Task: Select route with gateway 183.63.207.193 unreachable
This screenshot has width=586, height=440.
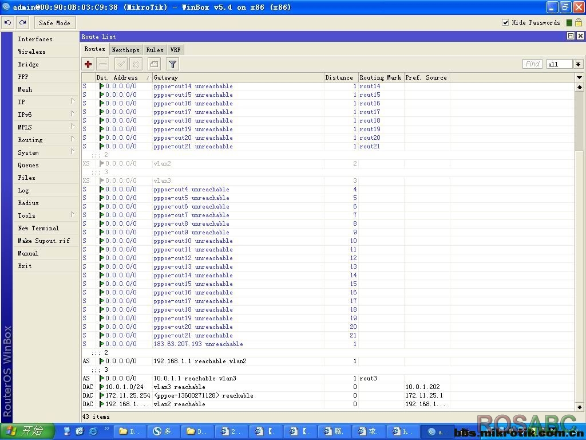Action: click(328, 344)
